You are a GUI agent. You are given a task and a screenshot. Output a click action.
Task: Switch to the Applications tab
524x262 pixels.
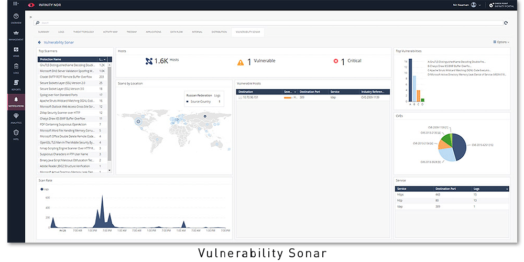point(154,32)
